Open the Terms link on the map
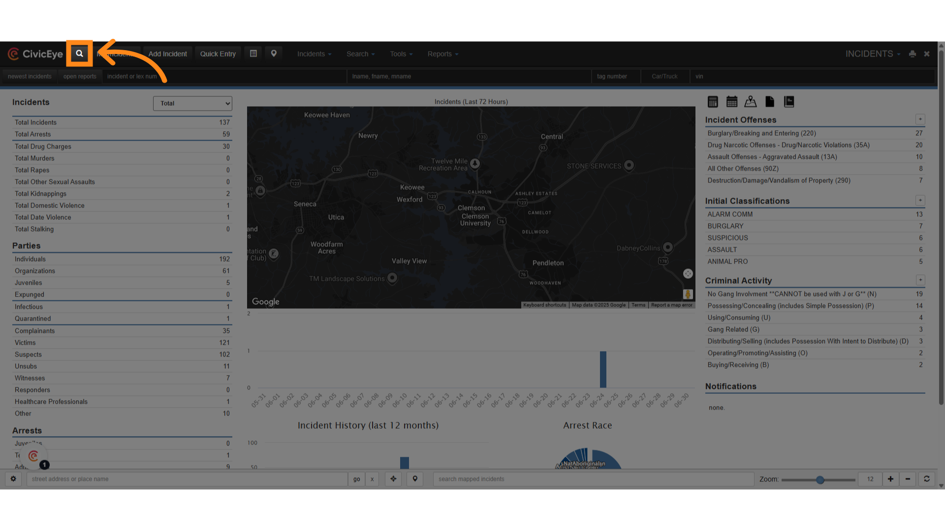945x531 pixels. tap(638, 305)
